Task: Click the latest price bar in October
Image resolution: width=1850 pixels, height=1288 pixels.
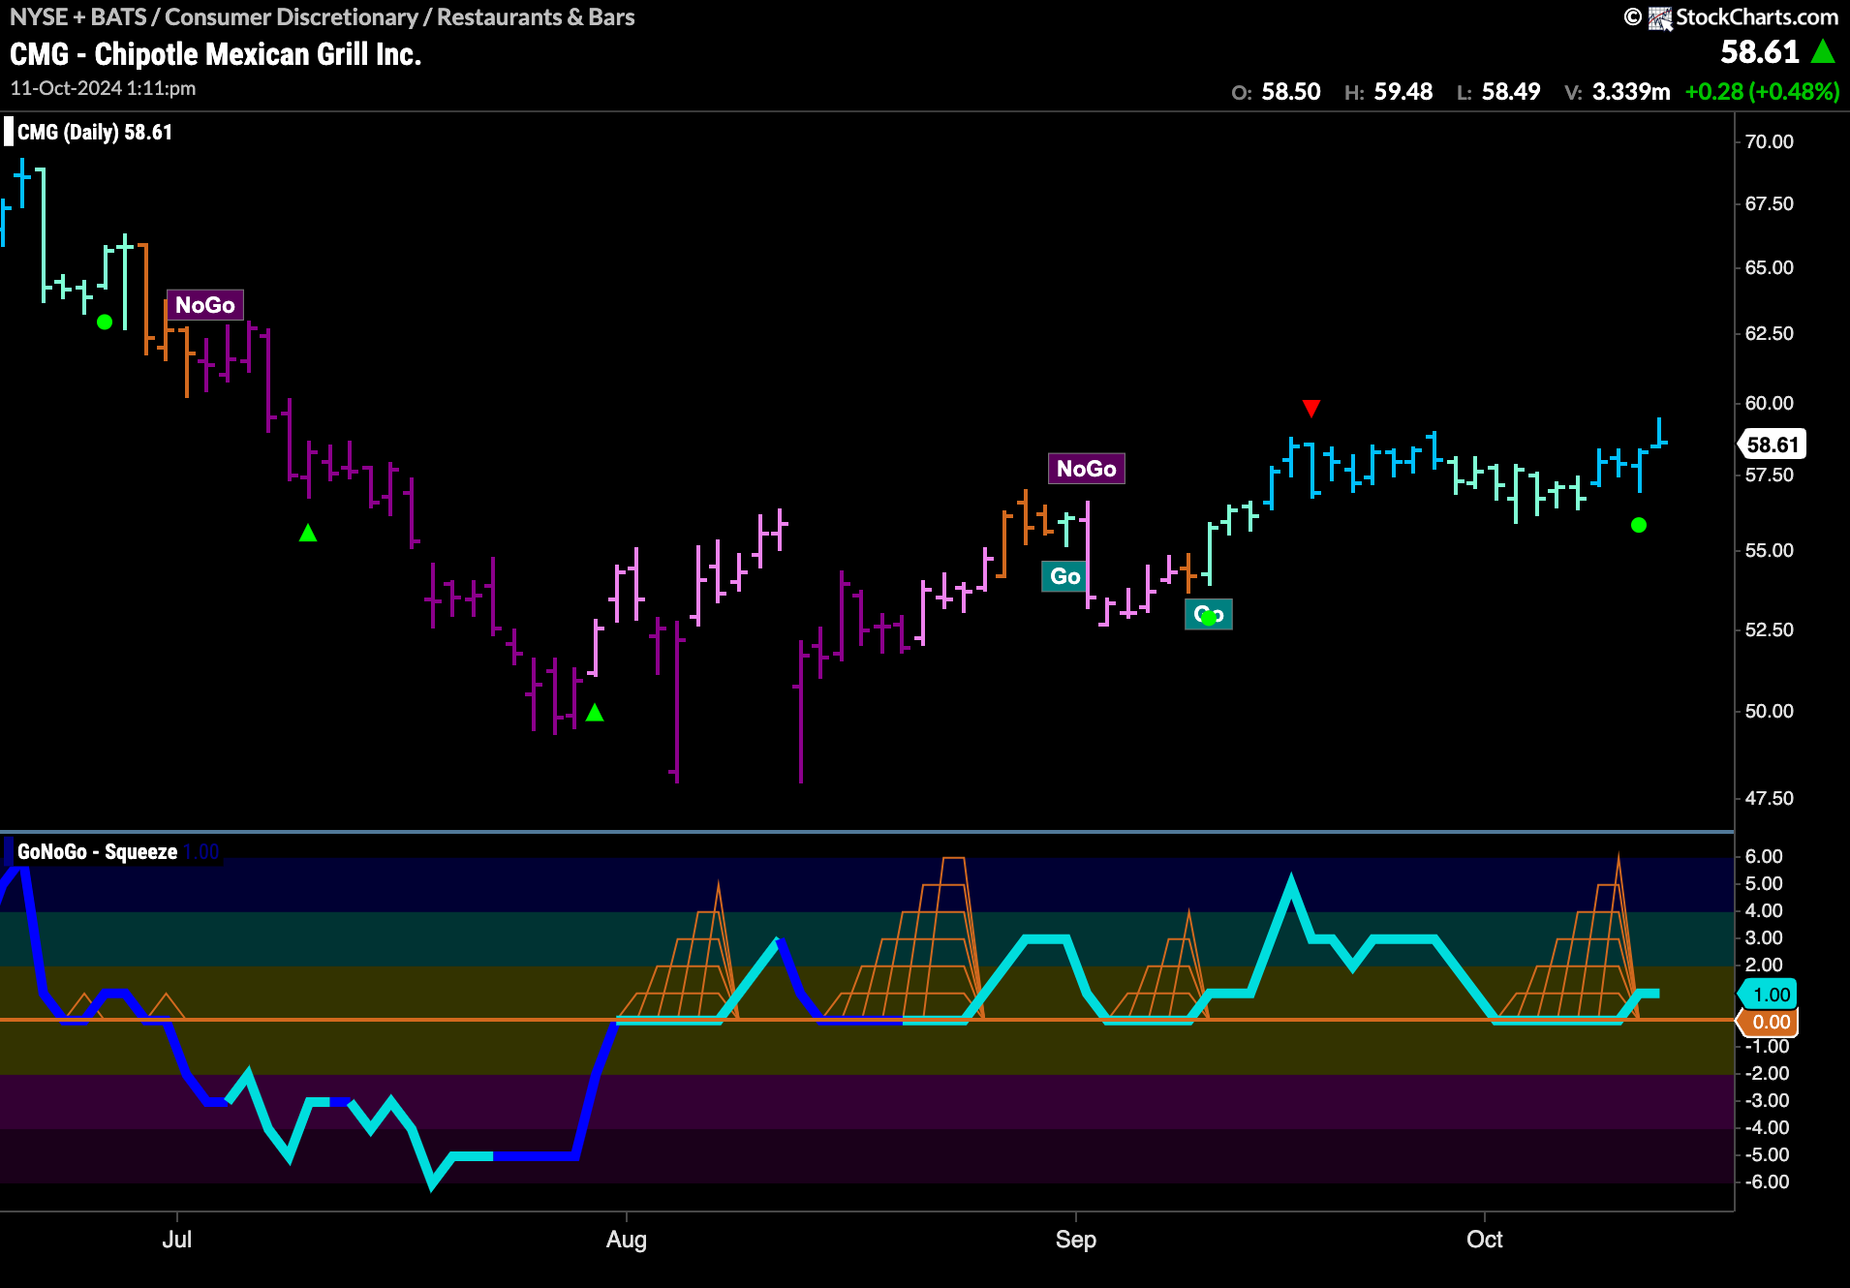Action: pos(1659,433)
